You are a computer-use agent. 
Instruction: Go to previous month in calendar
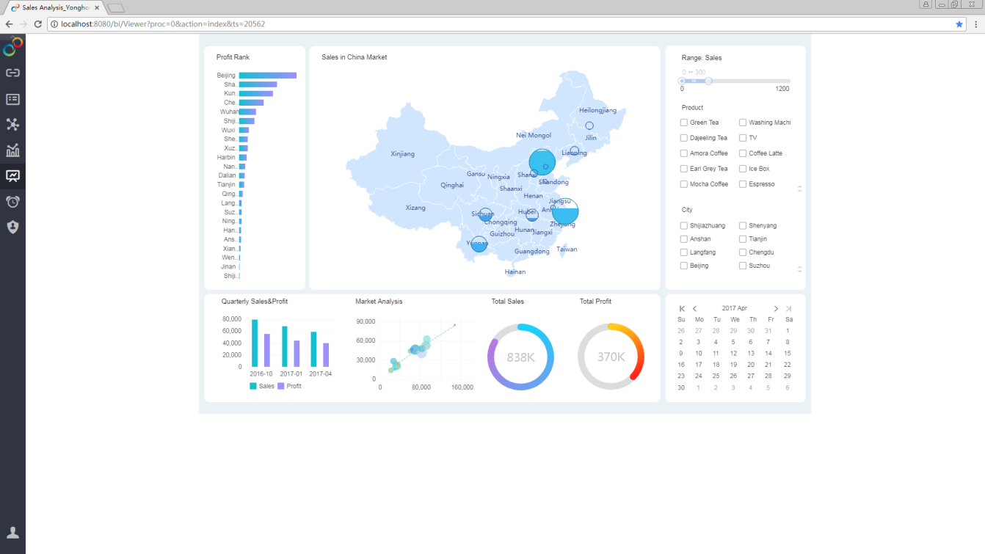point(694,309)
